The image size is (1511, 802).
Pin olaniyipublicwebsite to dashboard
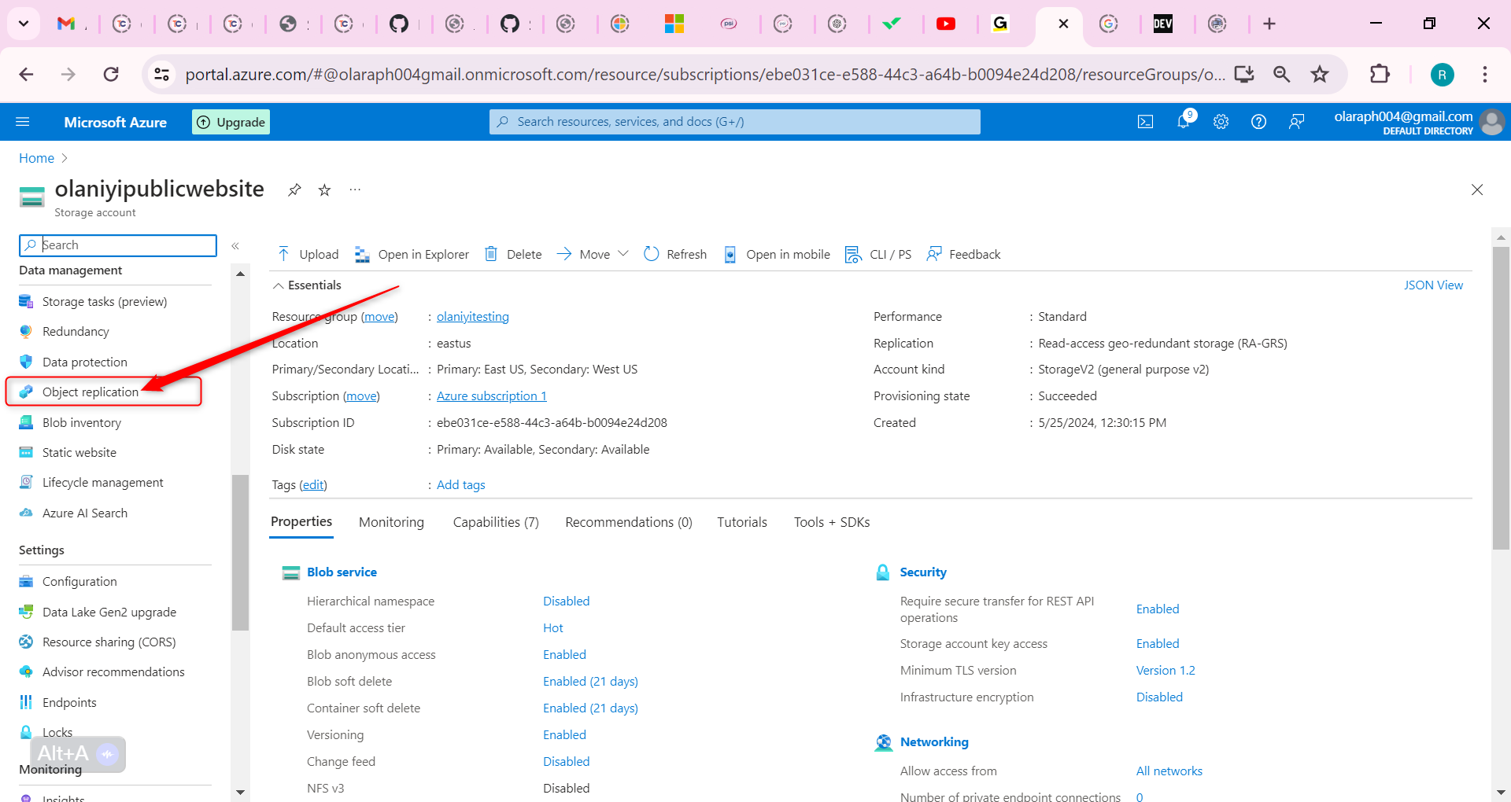click(294, 189)
